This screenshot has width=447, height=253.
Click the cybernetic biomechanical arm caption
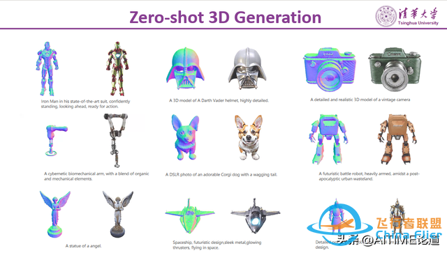(x=96, y=176)
